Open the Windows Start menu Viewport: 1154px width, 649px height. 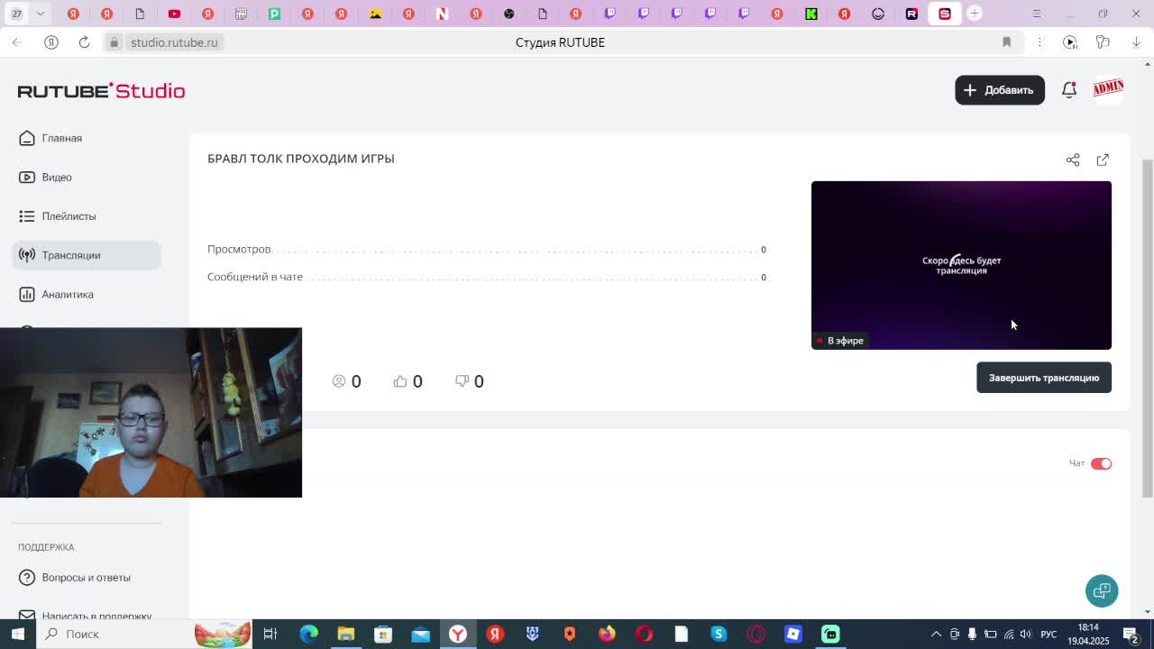click(18, 634)
